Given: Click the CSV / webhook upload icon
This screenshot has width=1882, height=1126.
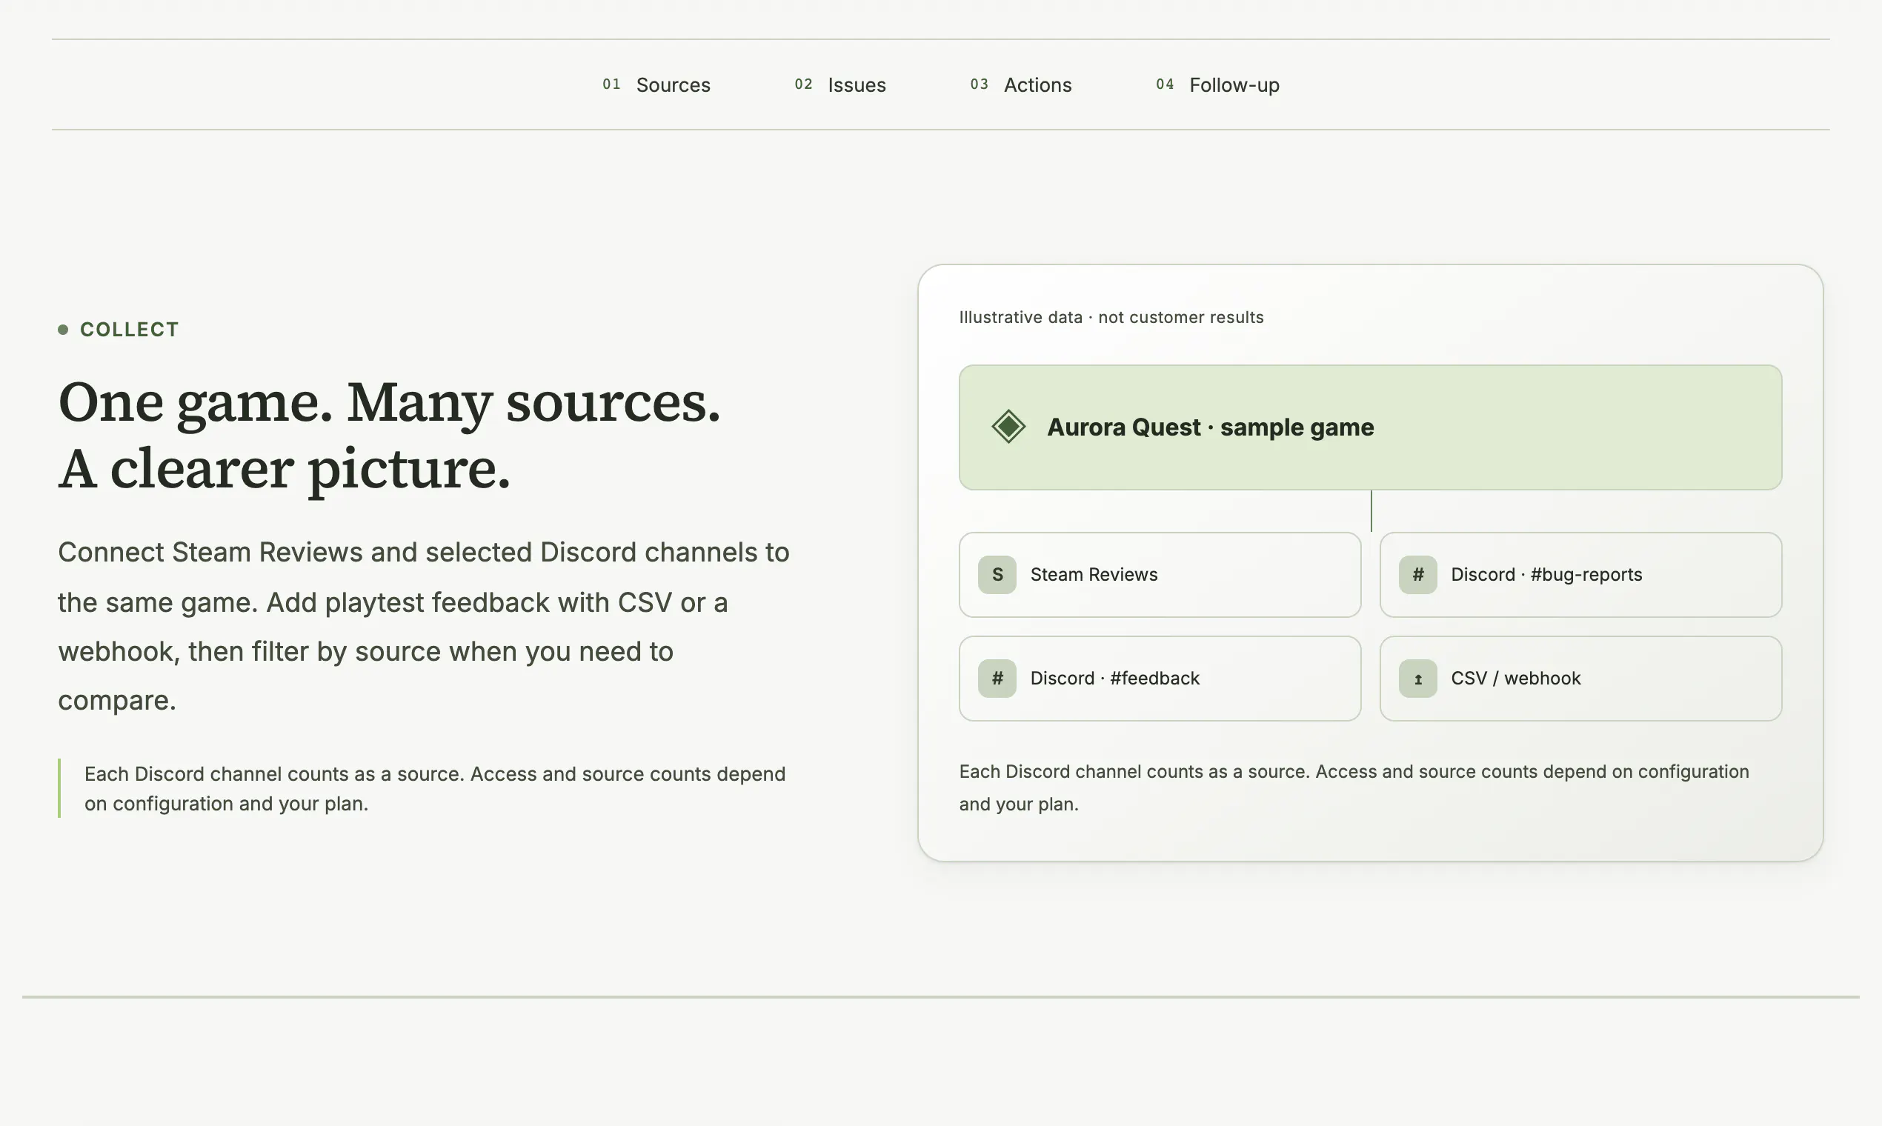Looking at the screenshot, I should (1417, 679).
